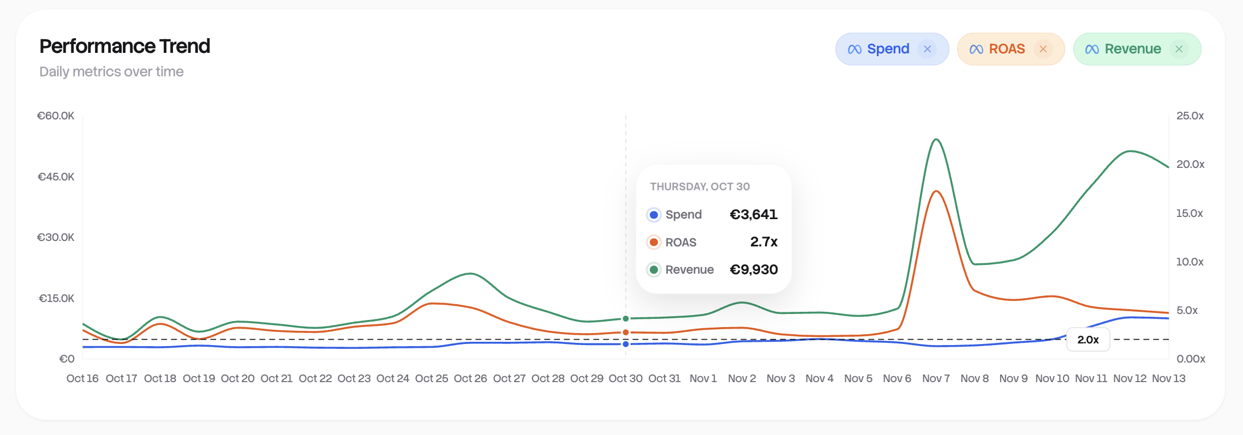Click the Nov 11 axis label
Viewport: 1243px width, 435px height.
(x=1091, y=378)
